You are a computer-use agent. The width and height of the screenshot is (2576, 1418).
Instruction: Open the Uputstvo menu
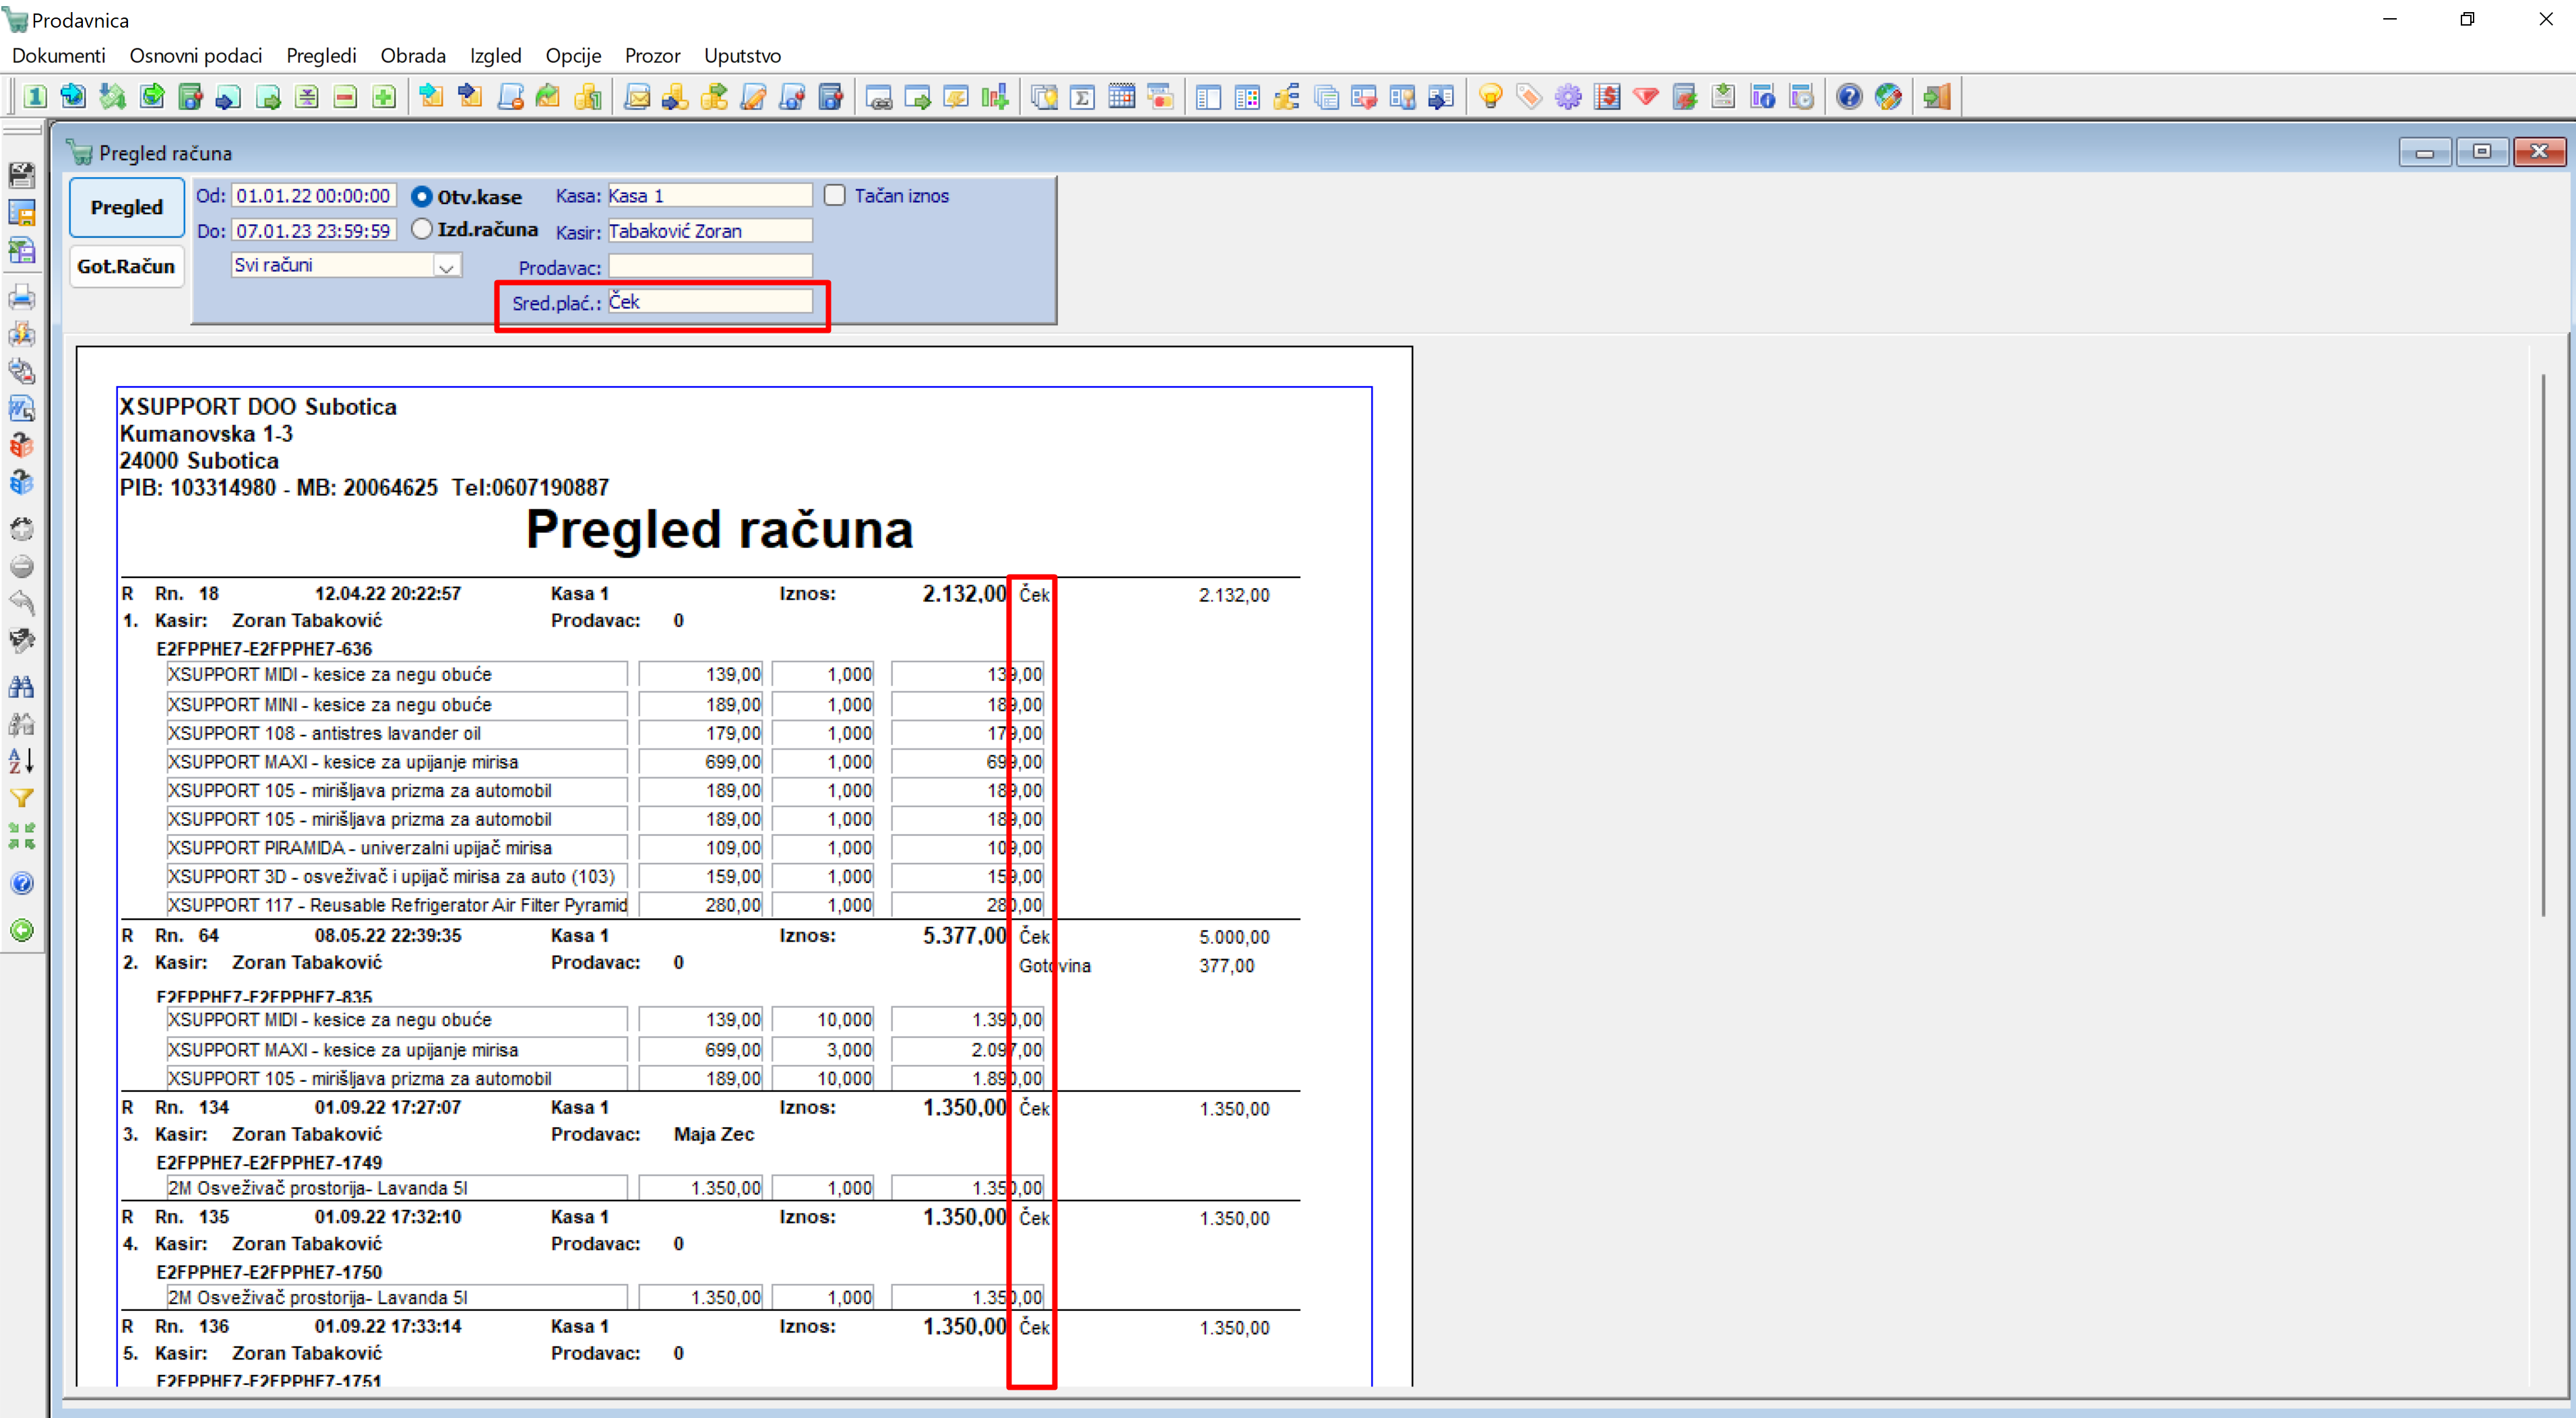pos(742,56)
